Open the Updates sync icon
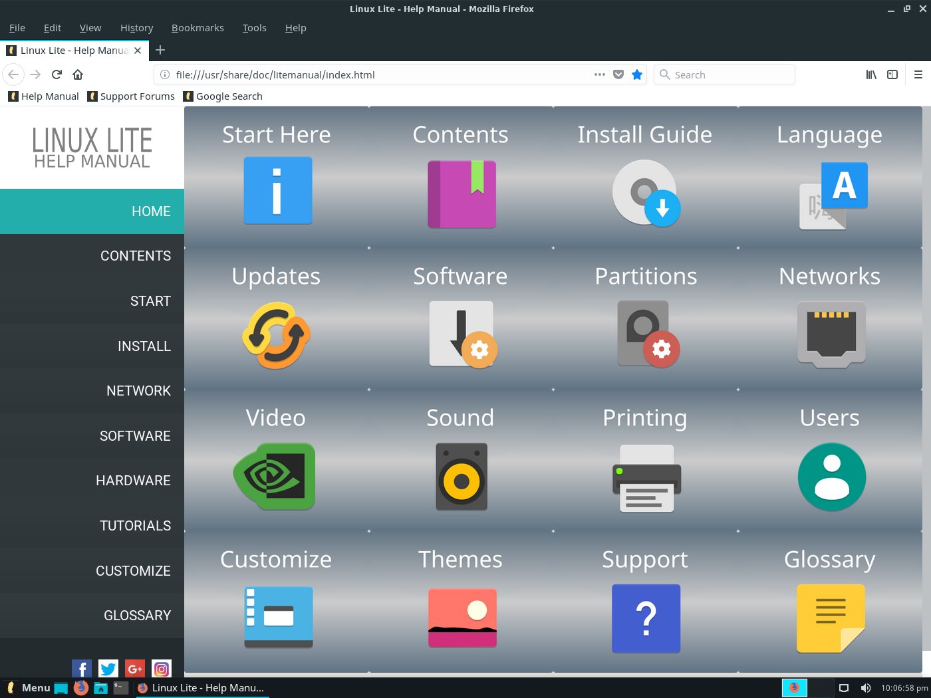This screenshot has width=931, height=698. (x=275, y=336)
